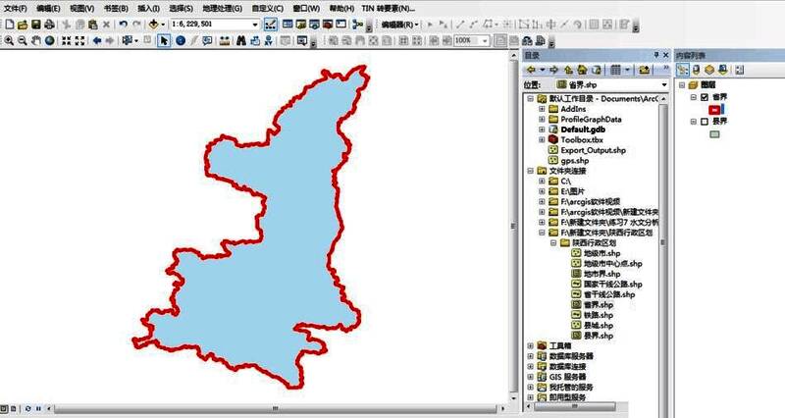Click the Add Data button

[x=155, y=24]
